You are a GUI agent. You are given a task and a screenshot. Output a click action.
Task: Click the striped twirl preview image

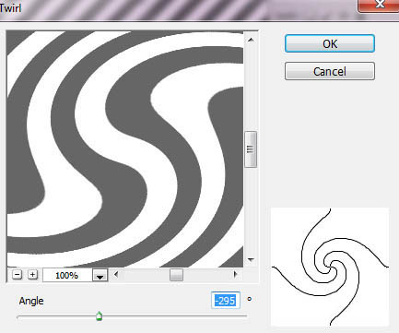coord(125,149)
